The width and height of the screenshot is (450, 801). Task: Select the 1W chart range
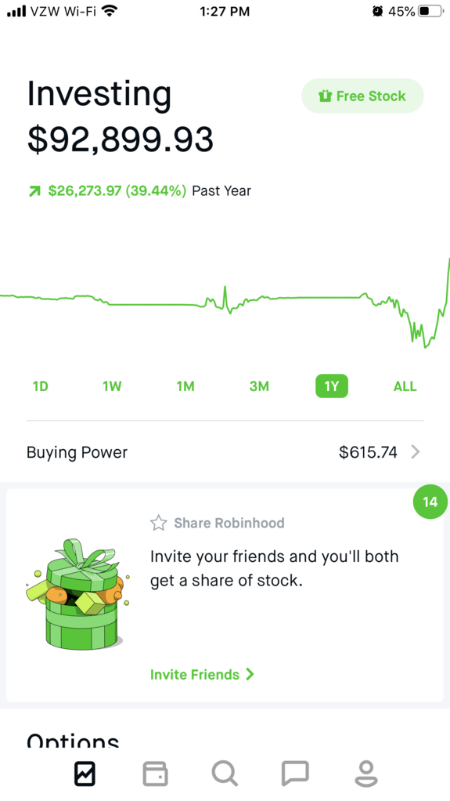click(112, 386)
